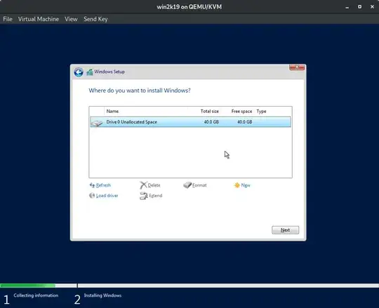Click the Extend link

pyautogui.click(x=155, y=196)
